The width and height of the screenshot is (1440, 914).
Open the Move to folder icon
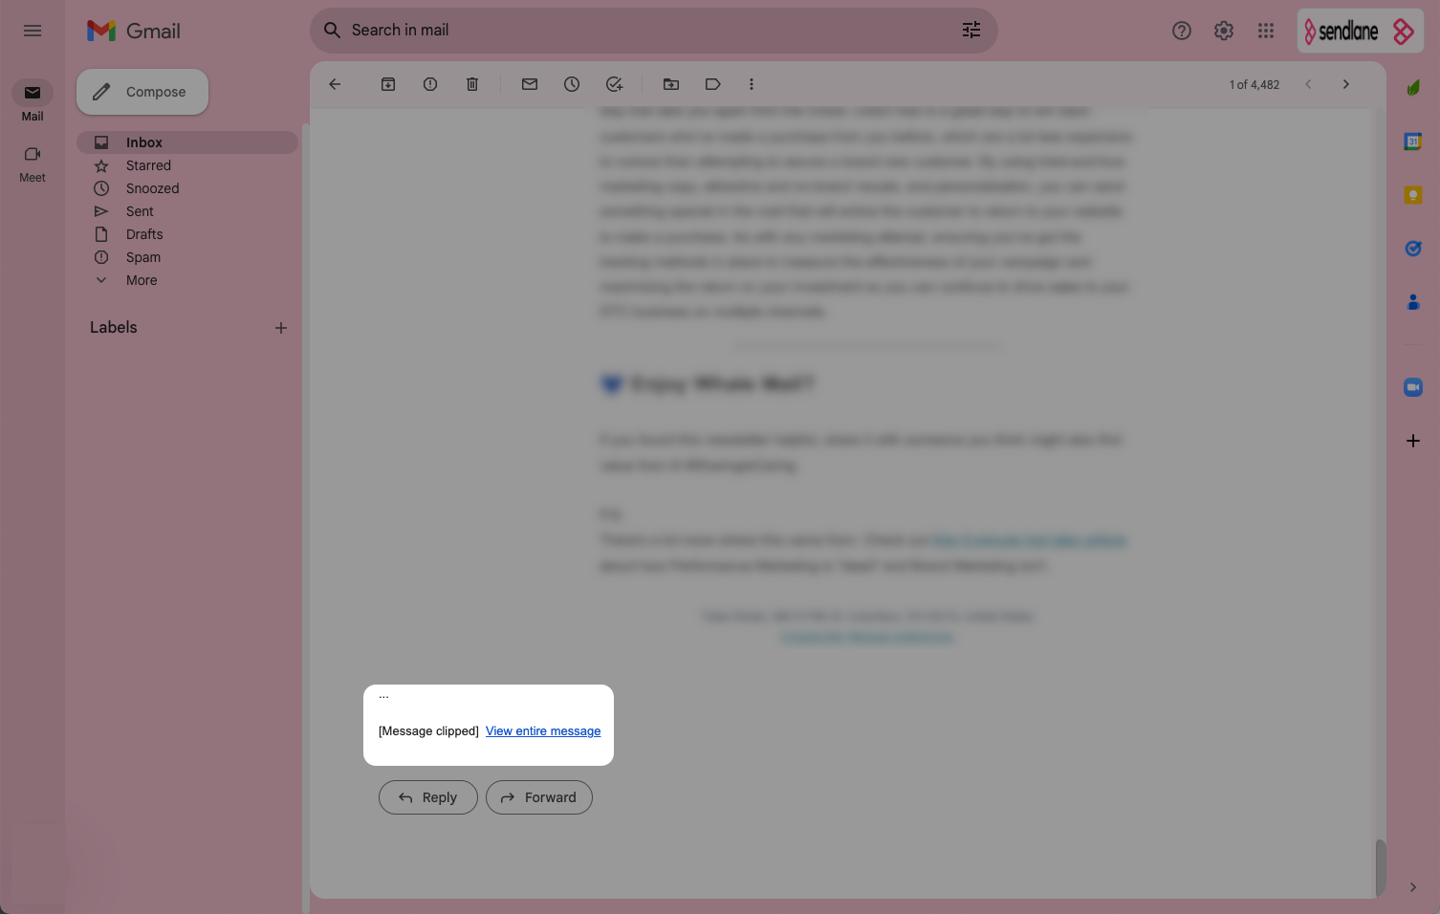coord(671,84)
